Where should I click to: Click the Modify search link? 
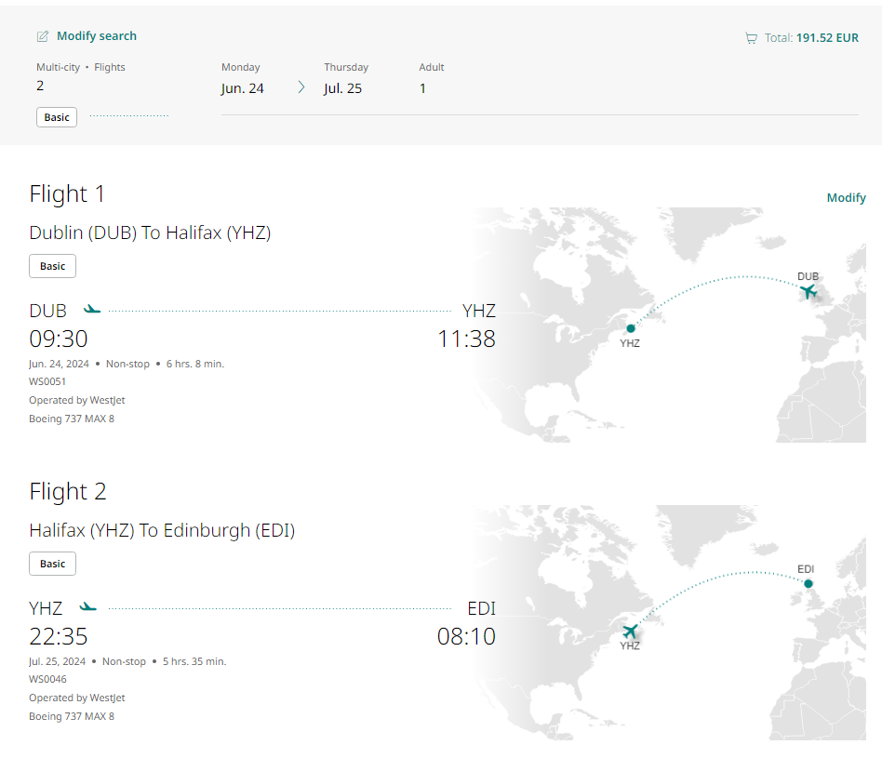pos(96,36)
